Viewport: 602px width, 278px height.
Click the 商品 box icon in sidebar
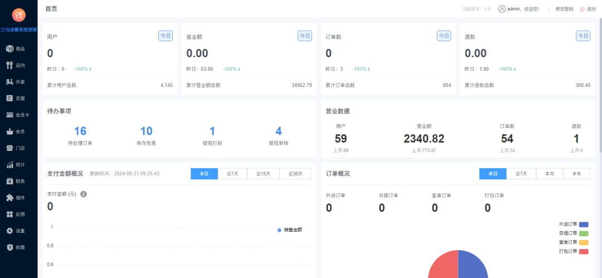9,48
